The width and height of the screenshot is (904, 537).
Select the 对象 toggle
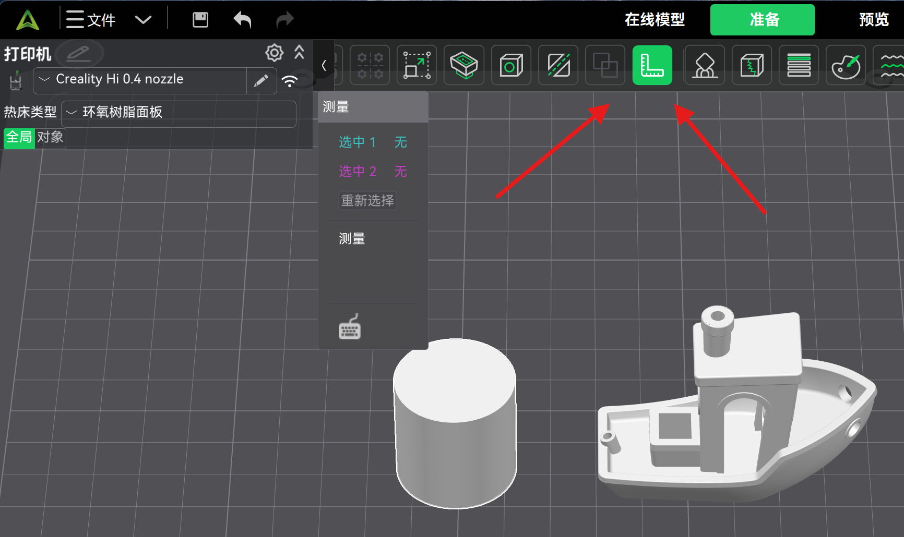(x=50, y=138)
